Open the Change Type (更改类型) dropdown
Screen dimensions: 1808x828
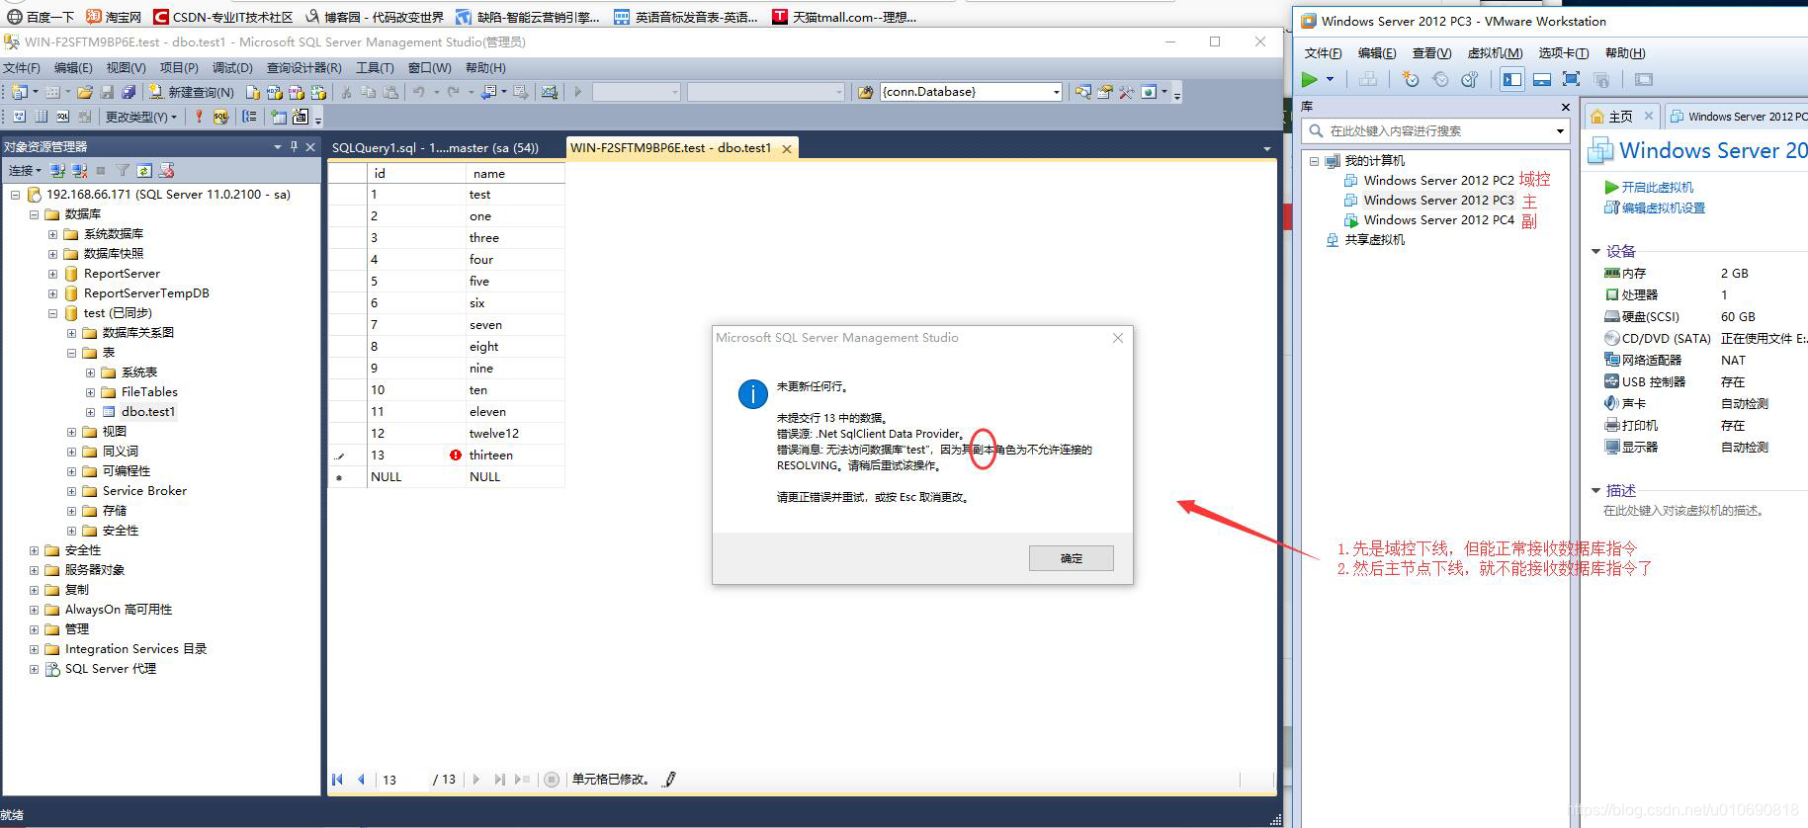pyautogui.click(x=141, y=117)
